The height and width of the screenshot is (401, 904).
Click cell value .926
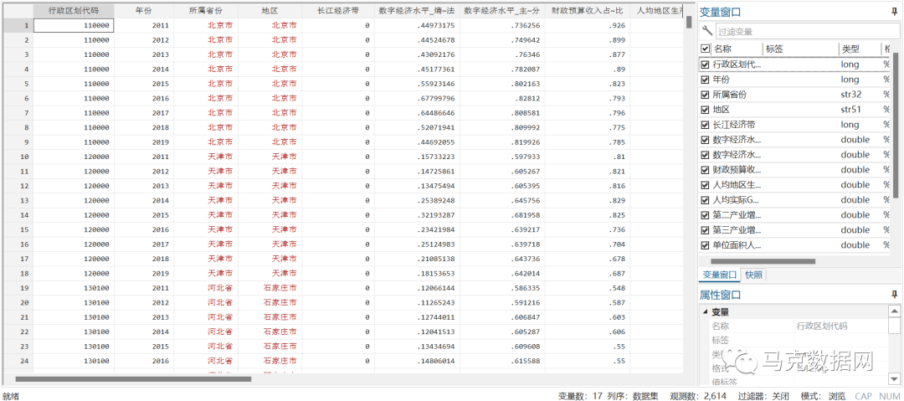click(588, 25)
